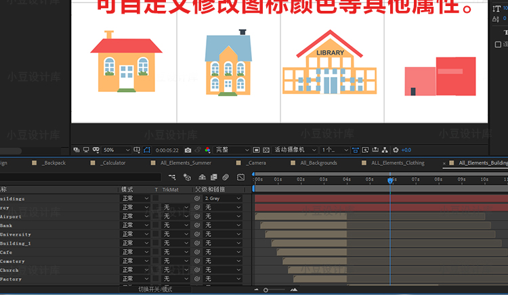Click the primary viewer monitor icon
The width and height of the screenshot is (508, 295).
pos(86,150)
